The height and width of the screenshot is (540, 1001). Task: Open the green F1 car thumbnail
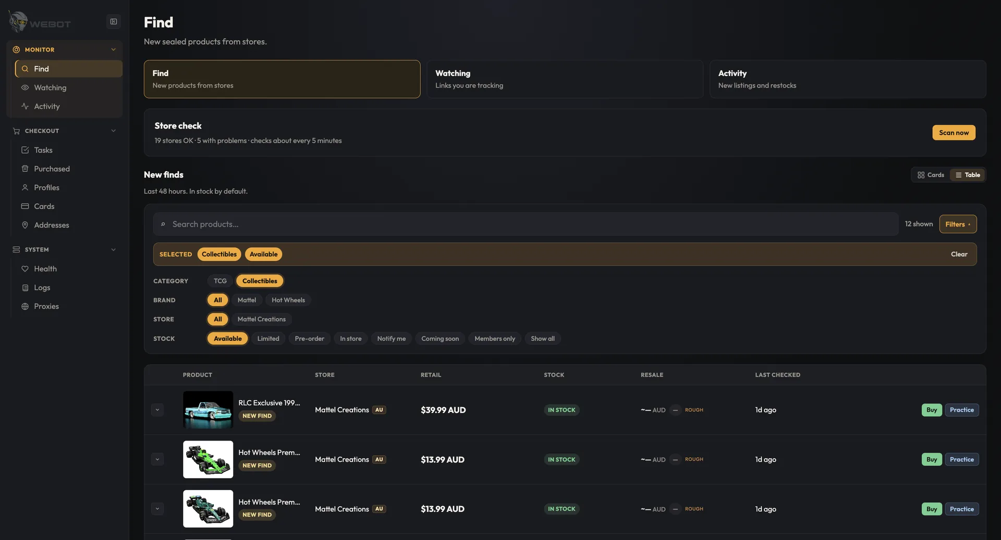(x=208, y=459)
